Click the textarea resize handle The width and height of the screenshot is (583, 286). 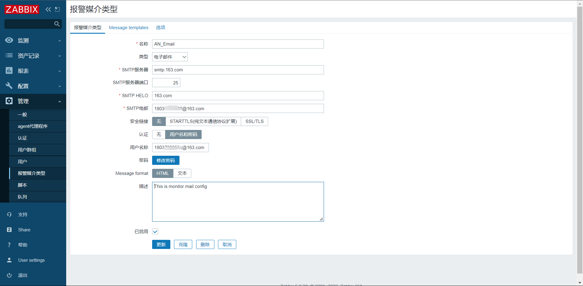pos(321,219)
